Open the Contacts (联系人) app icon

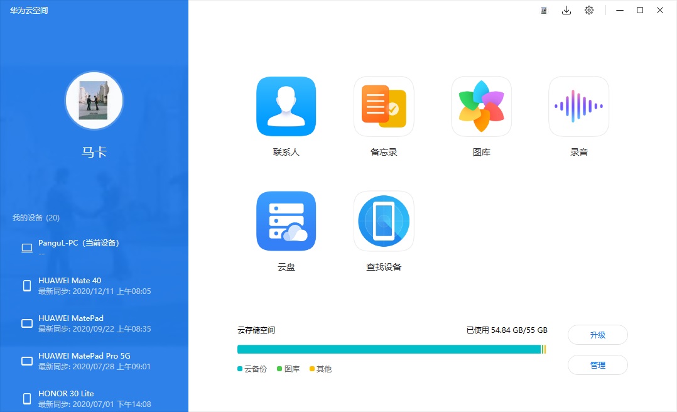click(x=286, y=106)
